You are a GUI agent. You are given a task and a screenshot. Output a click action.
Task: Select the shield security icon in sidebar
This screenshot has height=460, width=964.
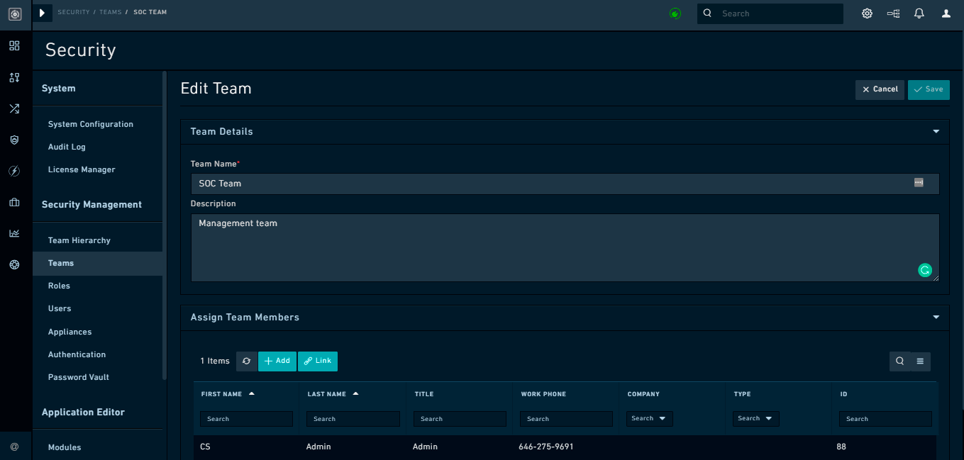14,140
